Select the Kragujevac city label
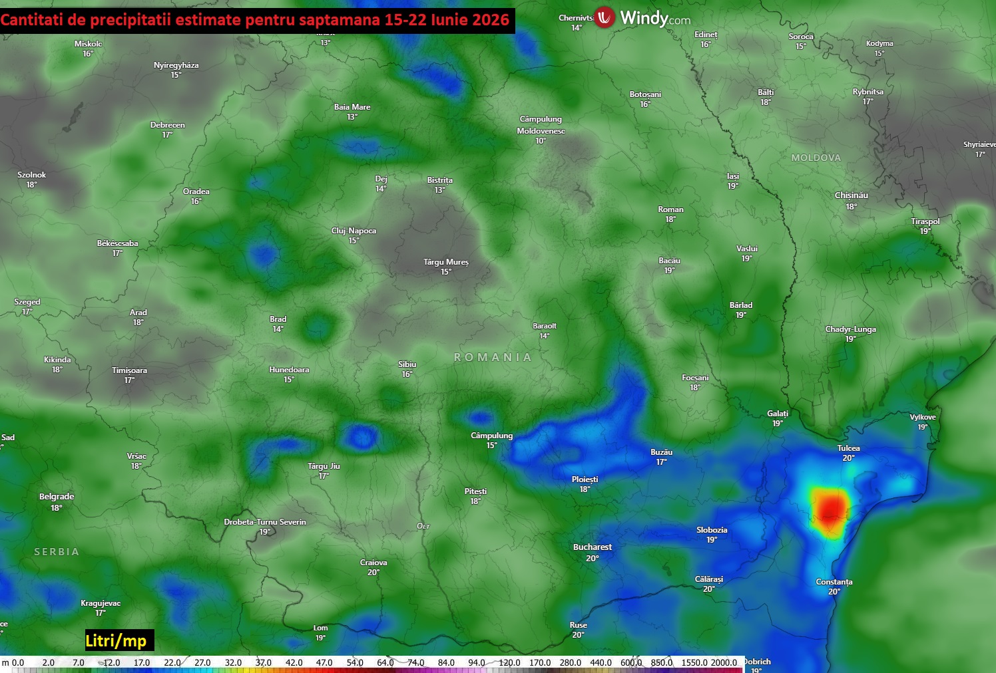Image resolution: width=996 pixels, height=673 pixels. 101,603
